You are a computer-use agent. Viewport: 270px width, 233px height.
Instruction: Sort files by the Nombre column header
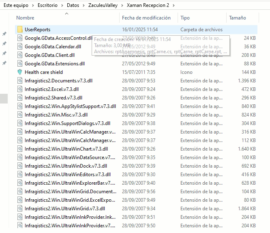click(x=25, y=18)
